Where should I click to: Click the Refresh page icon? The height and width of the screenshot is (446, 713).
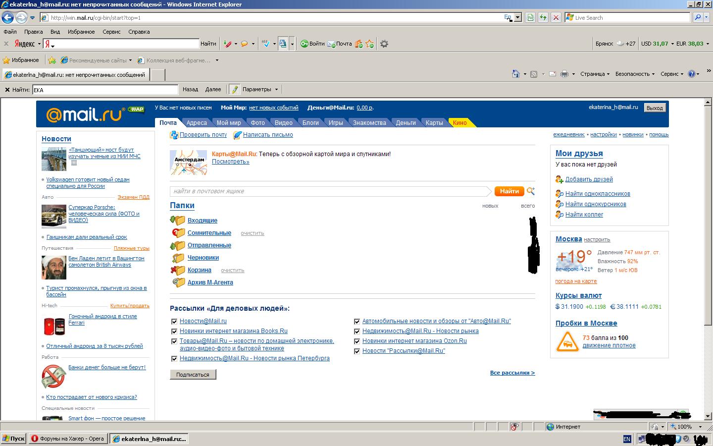[543, 17]
